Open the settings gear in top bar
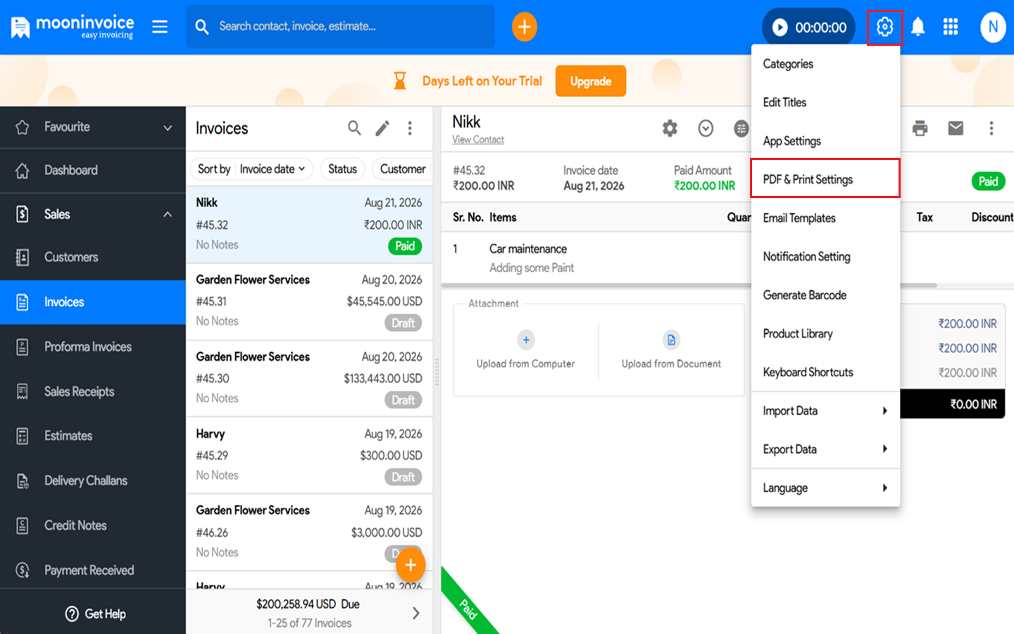The height and width of the screenshot is (634, 1014). click(884, 27)
